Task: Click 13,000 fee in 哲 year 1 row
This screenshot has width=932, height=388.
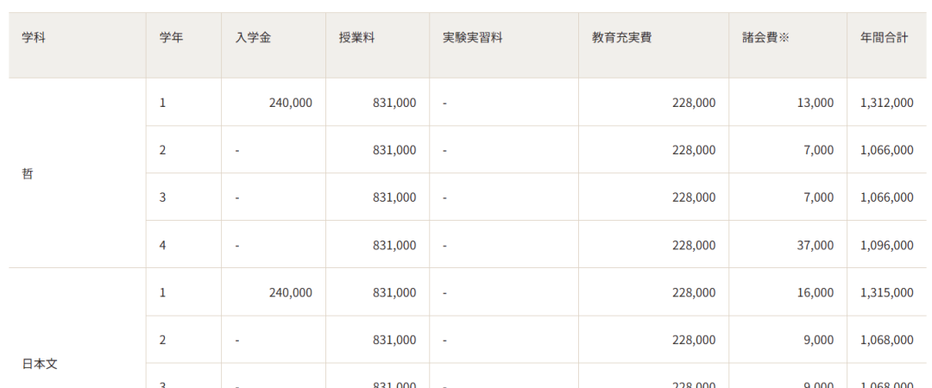Action: click(x=815, y=103)
